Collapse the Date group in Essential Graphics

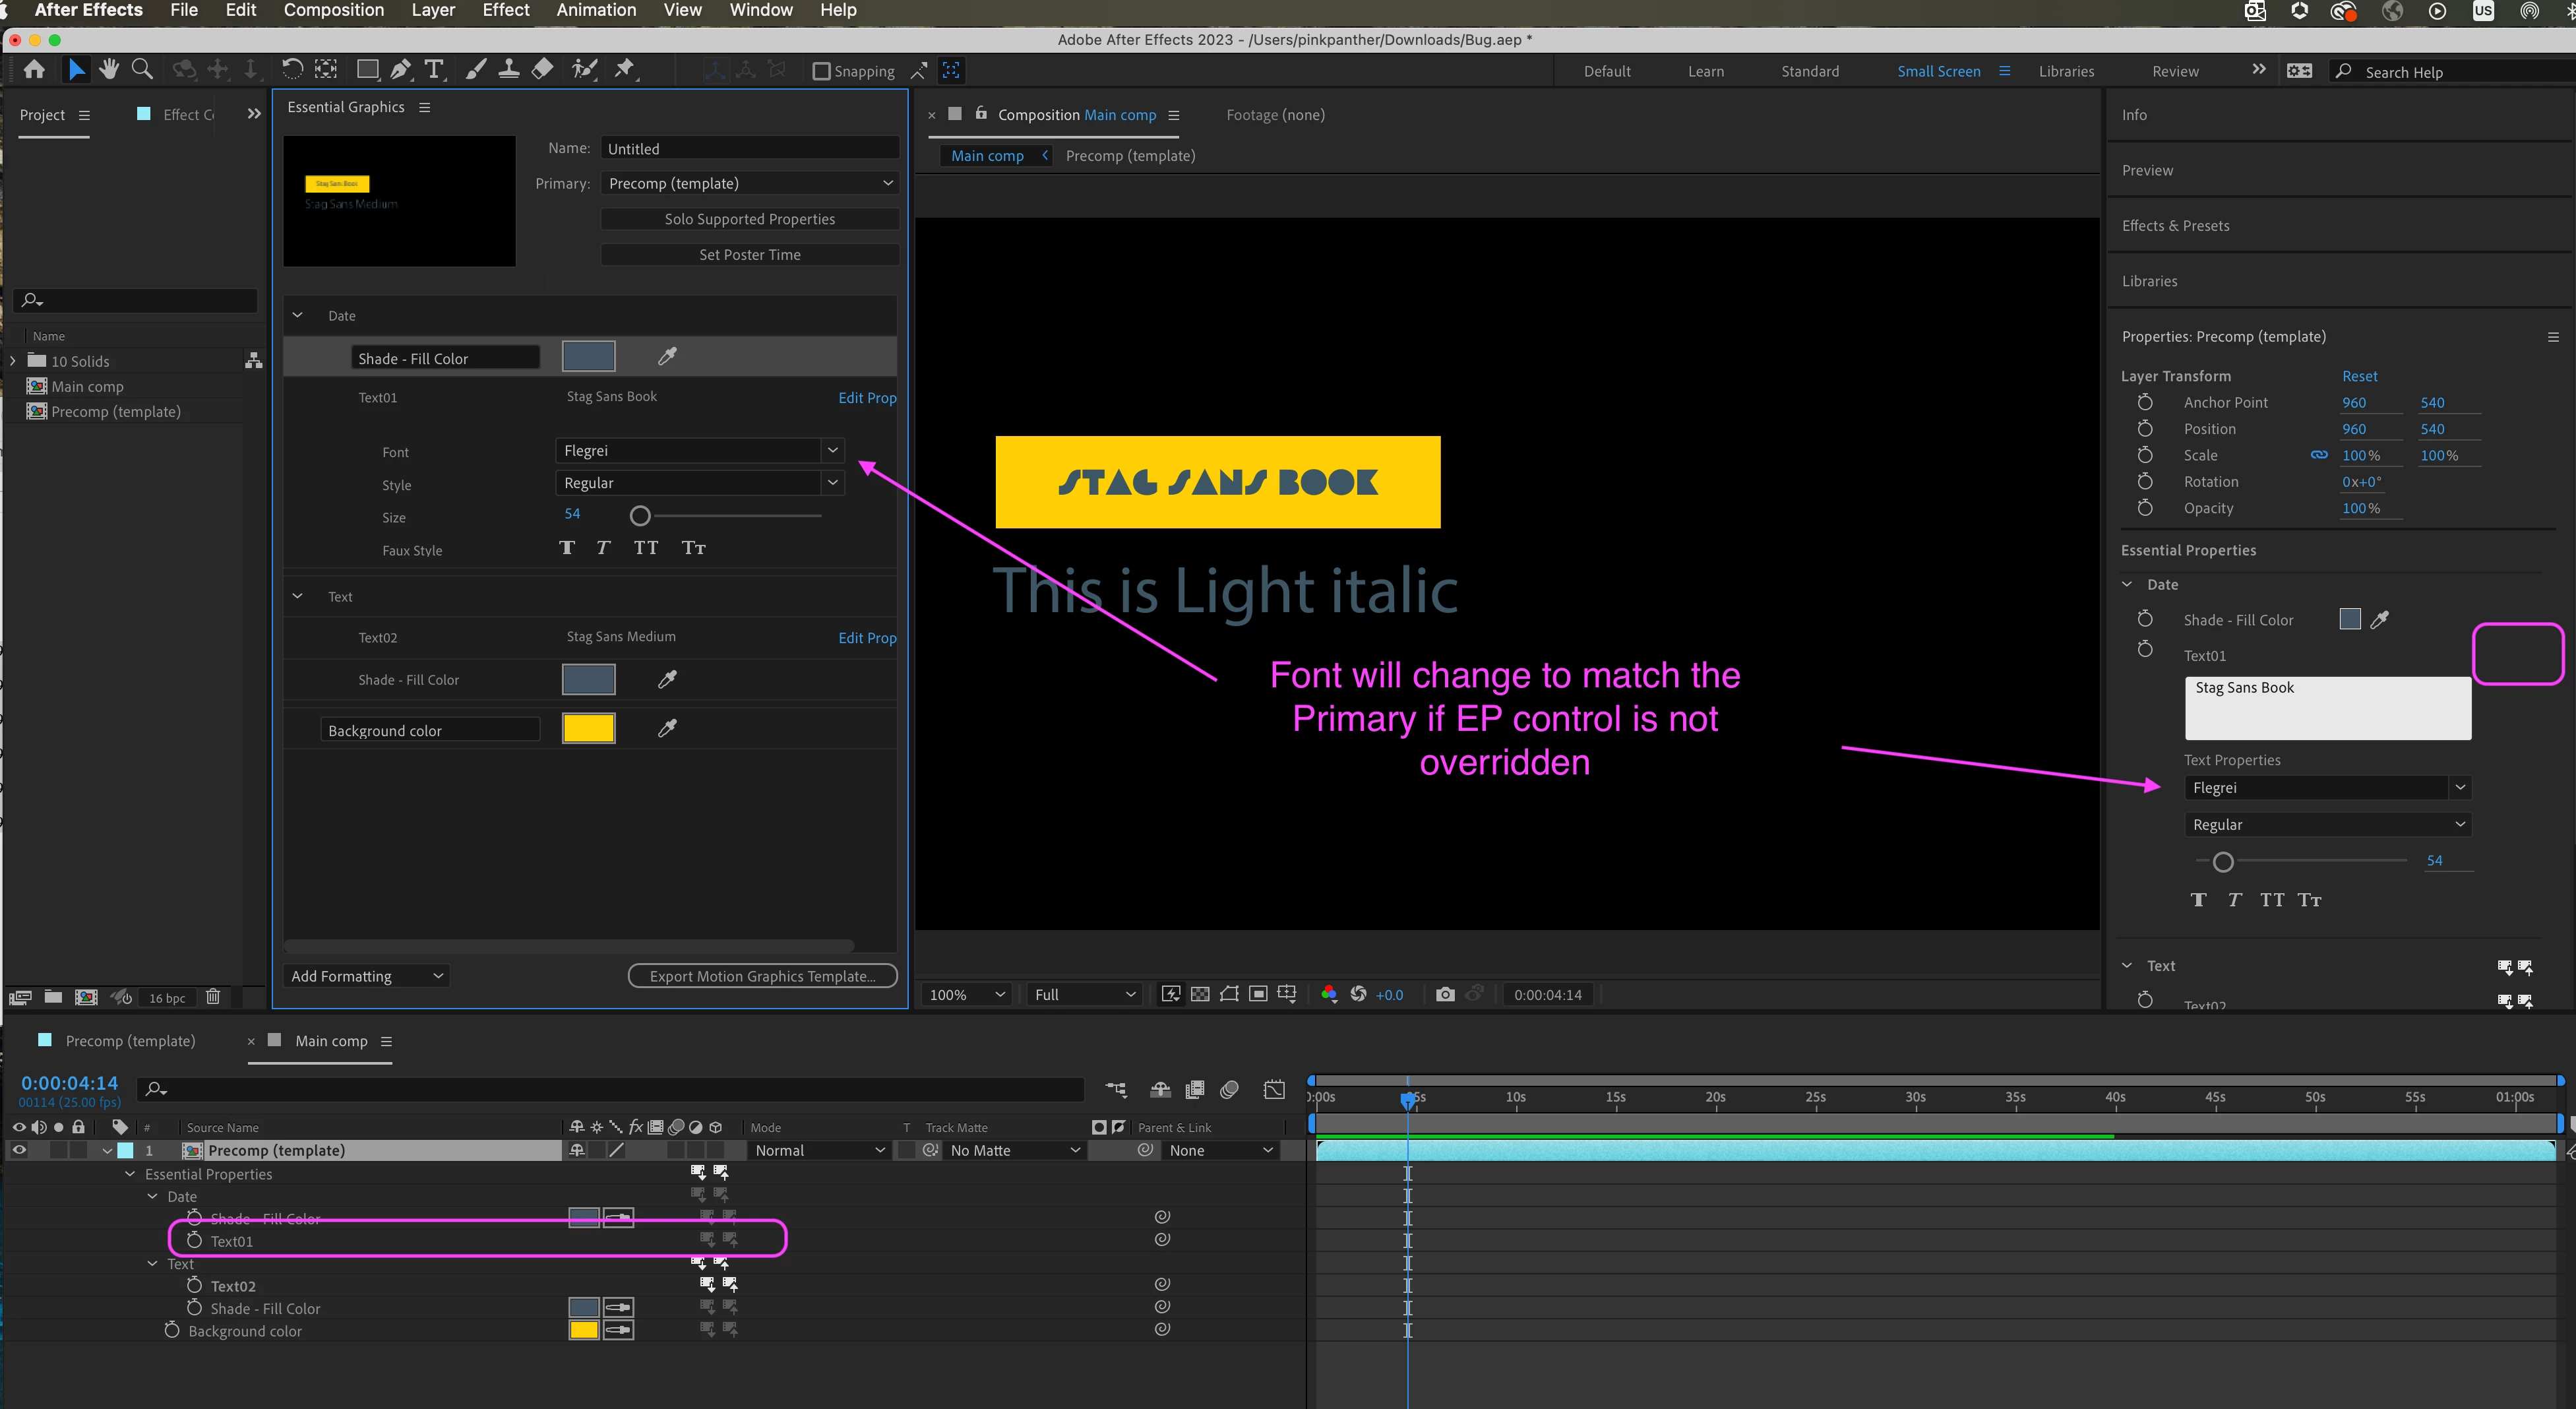(298, 315)
